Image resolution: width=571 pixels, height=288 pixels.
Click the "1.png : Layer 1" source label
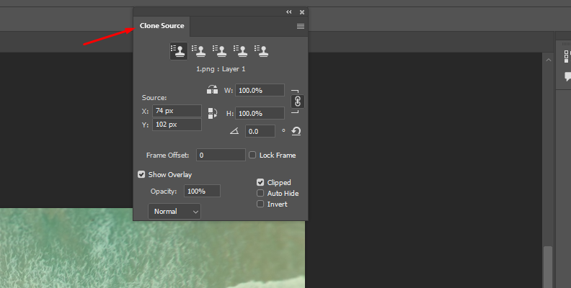point(221,69)
